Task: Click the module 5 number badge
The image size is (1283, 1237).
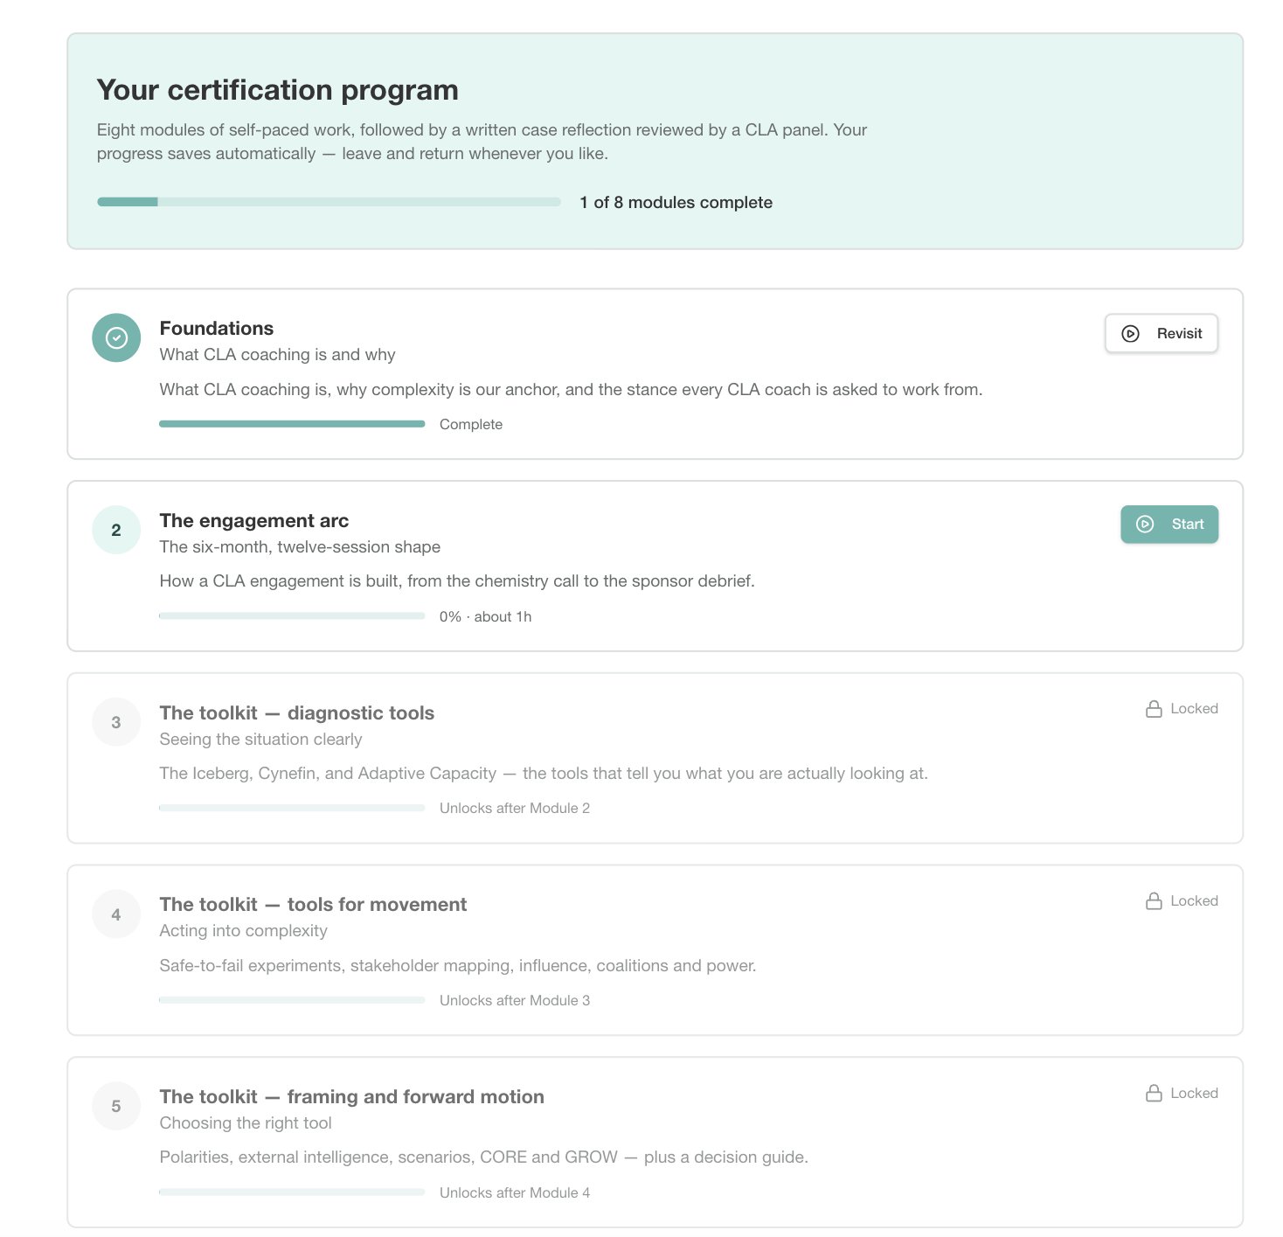Action: pyautogui.click(x=116, y=1106)
